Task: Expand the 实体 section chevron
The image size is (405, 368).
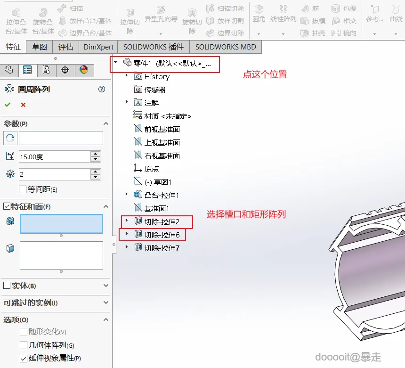Action: pyautogui.click(x=106, y=286)
